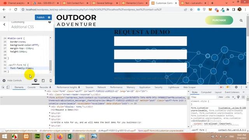
Task: Publish the customizer changes
Action: 40,17
